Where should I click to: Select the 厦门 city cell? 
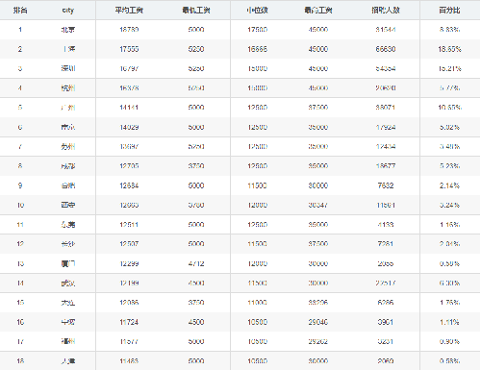68,263
